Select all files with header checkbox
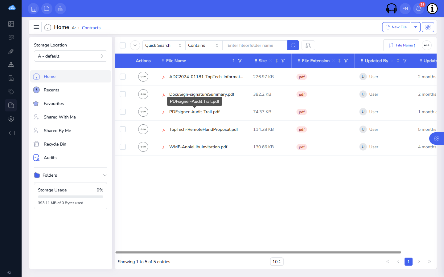 pyautogui.click(x=123, y=45)
